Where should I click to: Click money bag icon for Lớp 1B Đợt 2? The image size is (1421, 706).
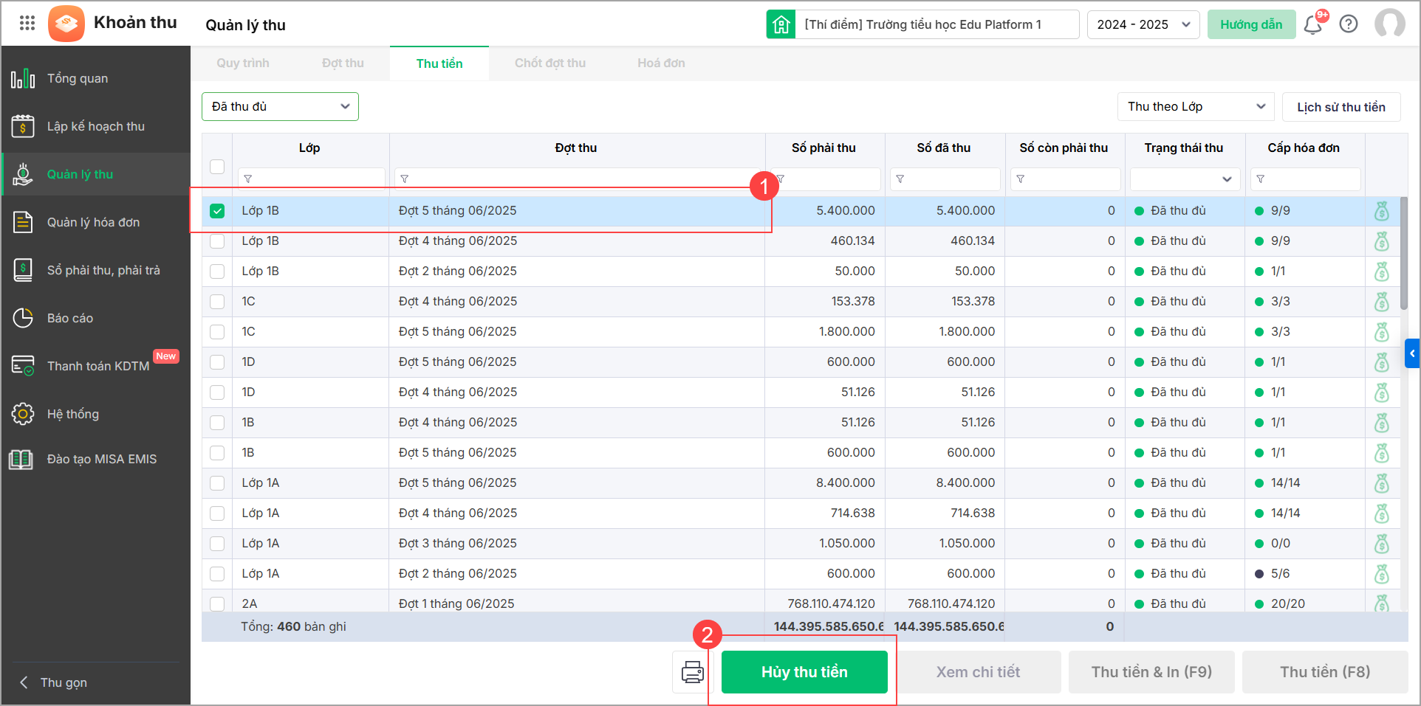click(1382, 271)
